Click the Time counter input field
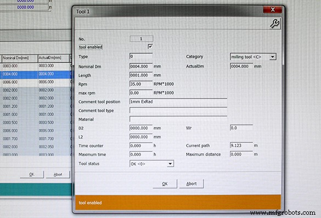 (141, 146)
